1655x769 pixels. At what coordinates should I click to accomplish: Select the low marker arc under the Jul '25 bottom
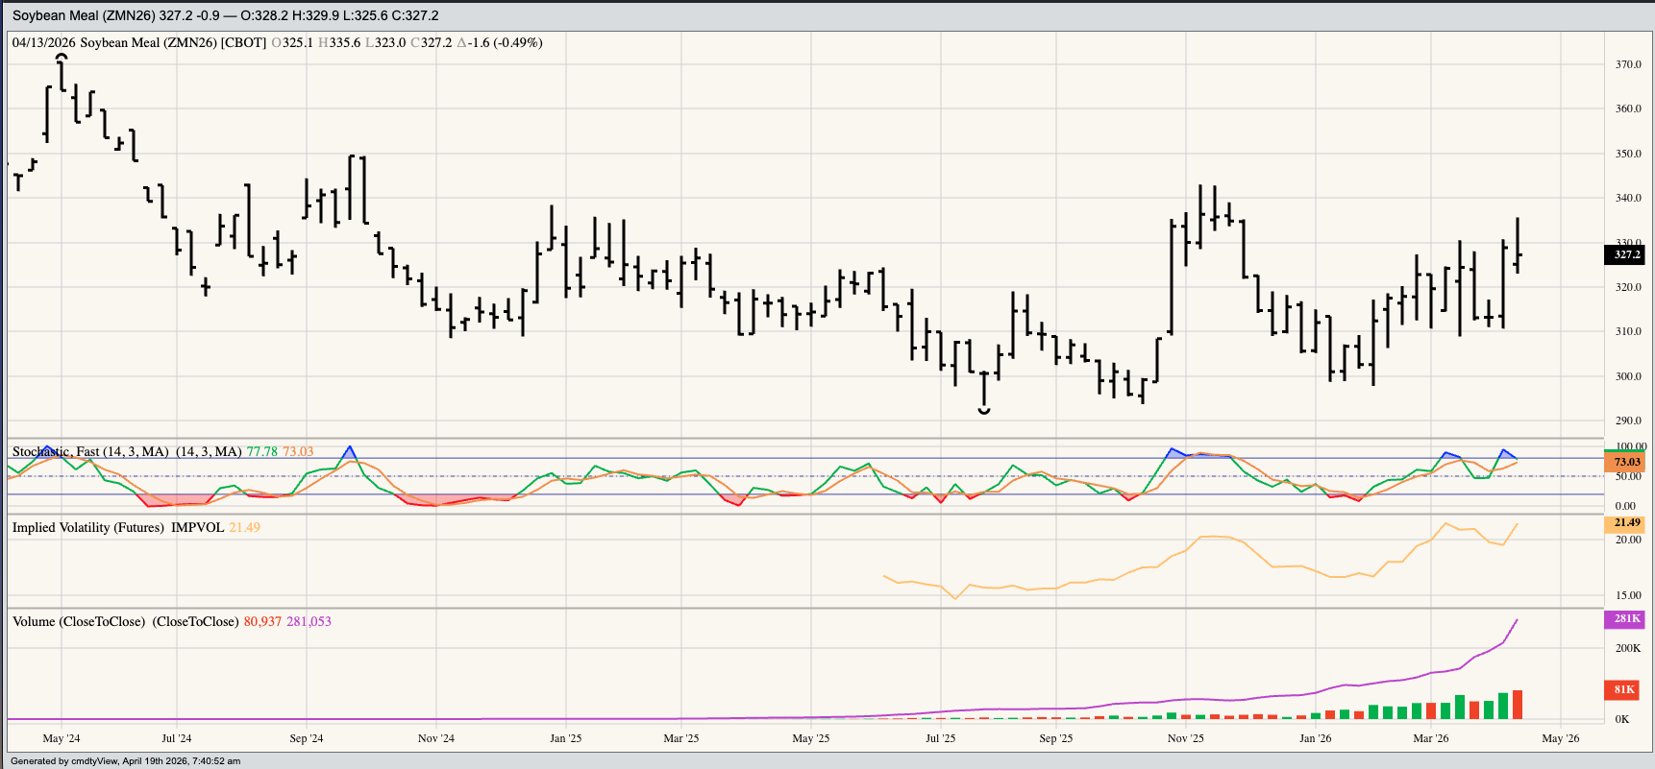pos(984,411)
